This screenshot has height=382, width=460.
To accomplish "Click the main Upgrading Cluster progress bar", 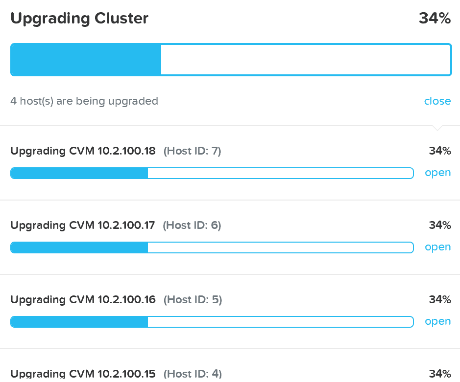I will point(231,60).
